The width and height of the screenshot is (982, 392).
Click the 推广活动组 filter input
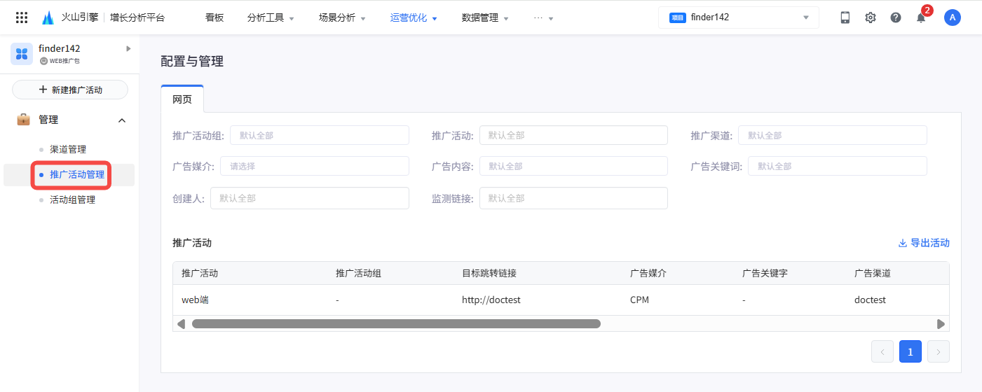point(319,135)
